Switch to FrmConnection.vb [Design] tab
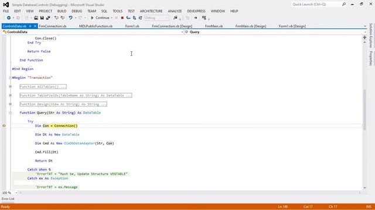 click(x=172, y=26)
